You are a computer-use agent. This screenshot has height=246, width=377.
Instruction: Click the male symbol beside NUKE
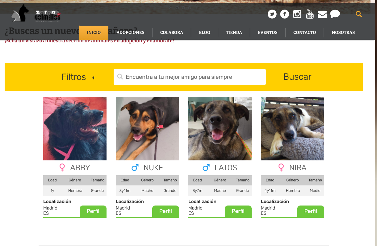point(135,168)
